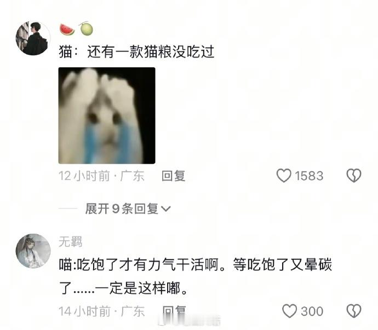
Task: Dislike the first comment via broken heart
Action: point(354,176)
